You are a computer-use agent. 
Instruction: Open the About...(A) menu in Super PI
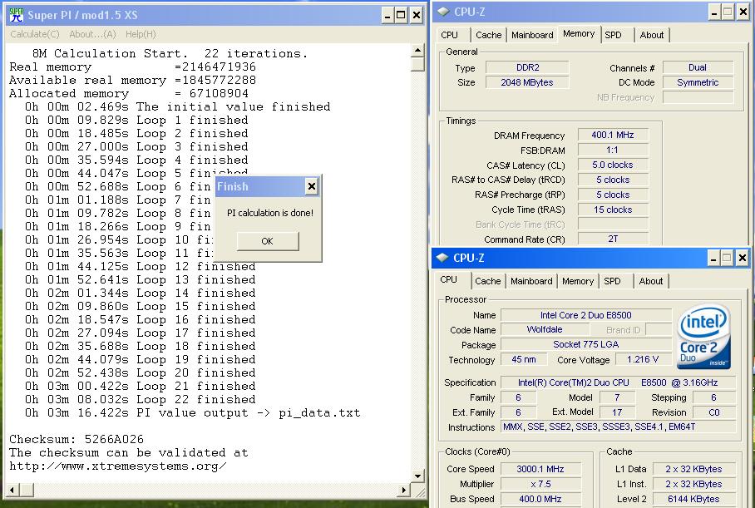[x=92, y=34]
